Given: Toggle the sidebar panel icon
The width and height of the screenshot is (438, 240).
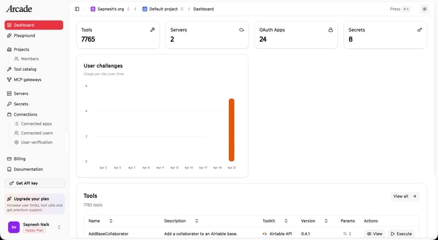Looking at the screenshot, I should coord(77,9).
